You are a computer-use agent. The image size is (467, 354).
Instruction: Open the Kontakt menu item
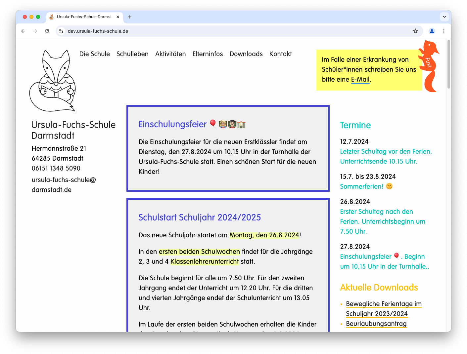tap(281, 54)
